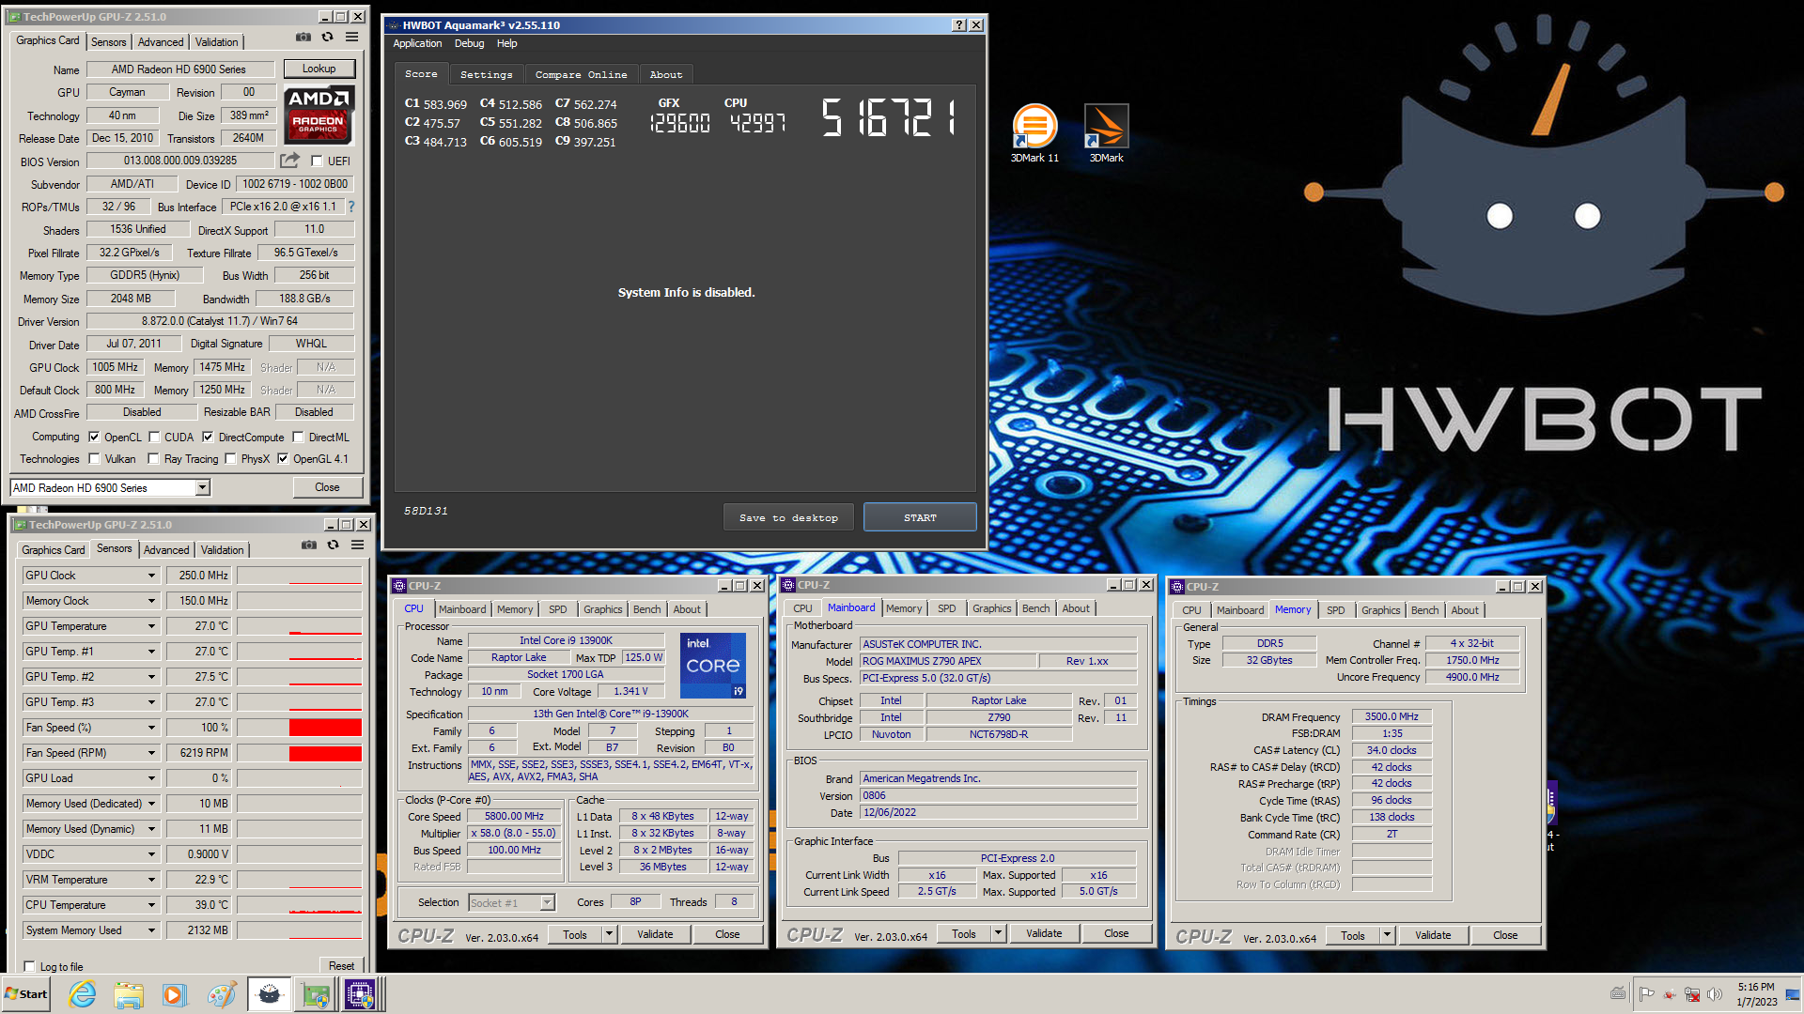The image size is (1804, 1014).
Task: Toggle the Ray Tracing checkbox
Action: 153,458
